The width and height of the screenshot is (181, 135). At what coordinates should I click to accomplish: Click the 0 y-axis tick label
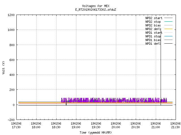point(14,105)
